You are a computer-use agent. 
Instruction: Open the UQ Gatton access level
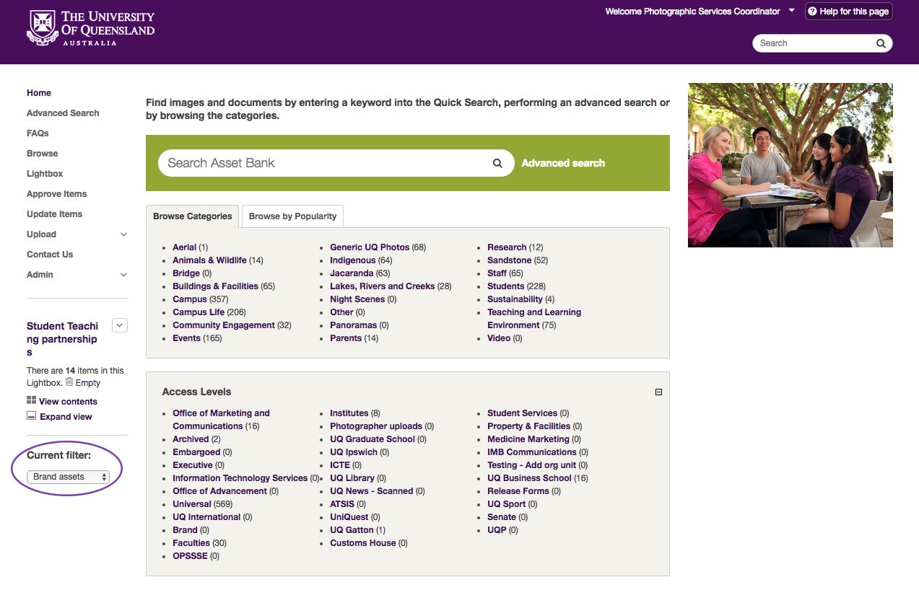click(x=352, y=530)
